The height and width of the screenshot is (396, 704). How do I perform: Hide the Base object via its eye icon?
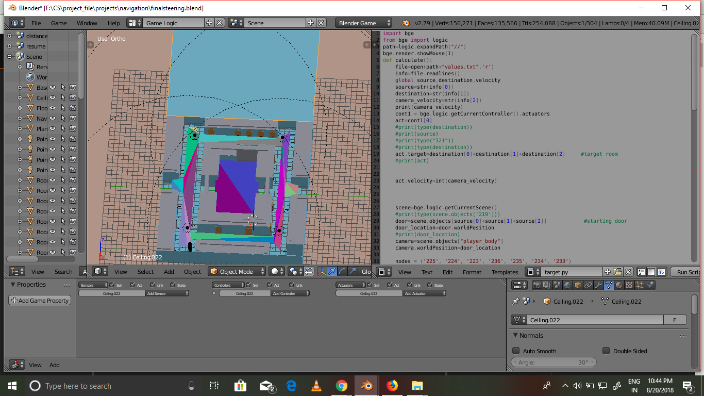point(53,87)
